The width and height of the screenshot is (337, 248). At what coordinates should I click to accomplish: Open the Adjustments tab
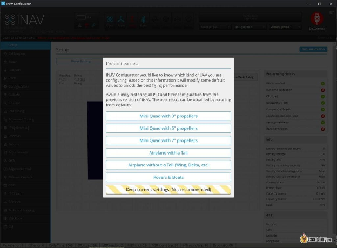click(25, 152)
